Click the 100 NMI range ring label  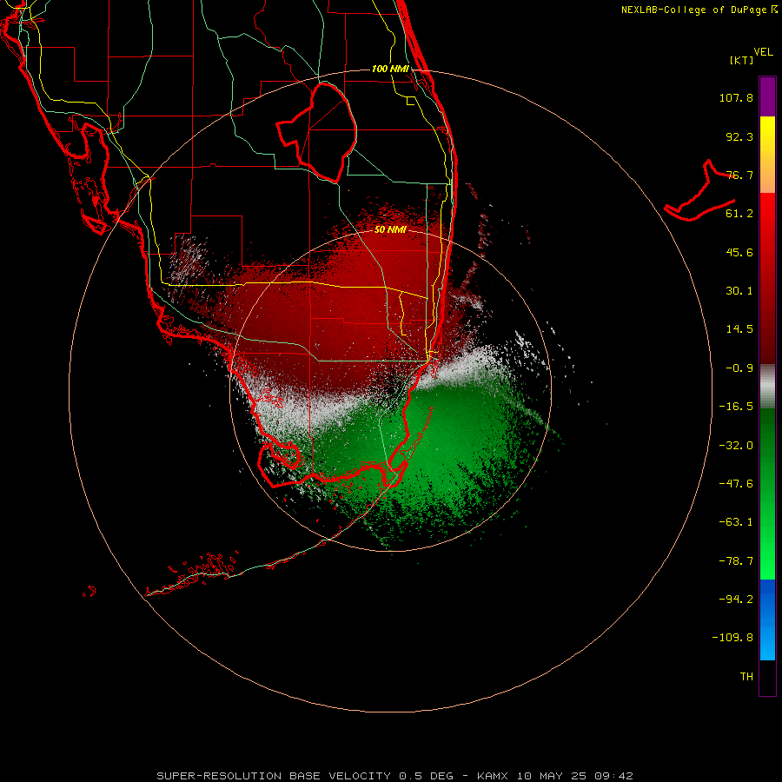[390, 69]
